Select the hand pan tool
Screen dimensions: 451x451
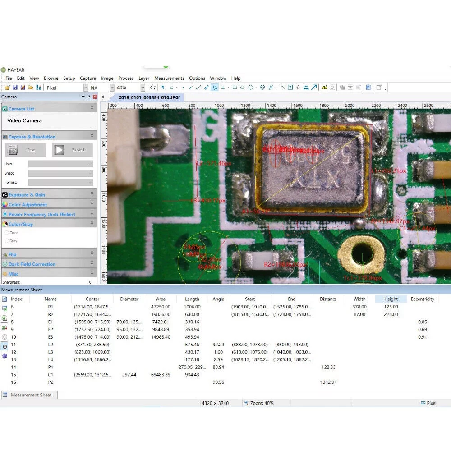tap(153, 87)
